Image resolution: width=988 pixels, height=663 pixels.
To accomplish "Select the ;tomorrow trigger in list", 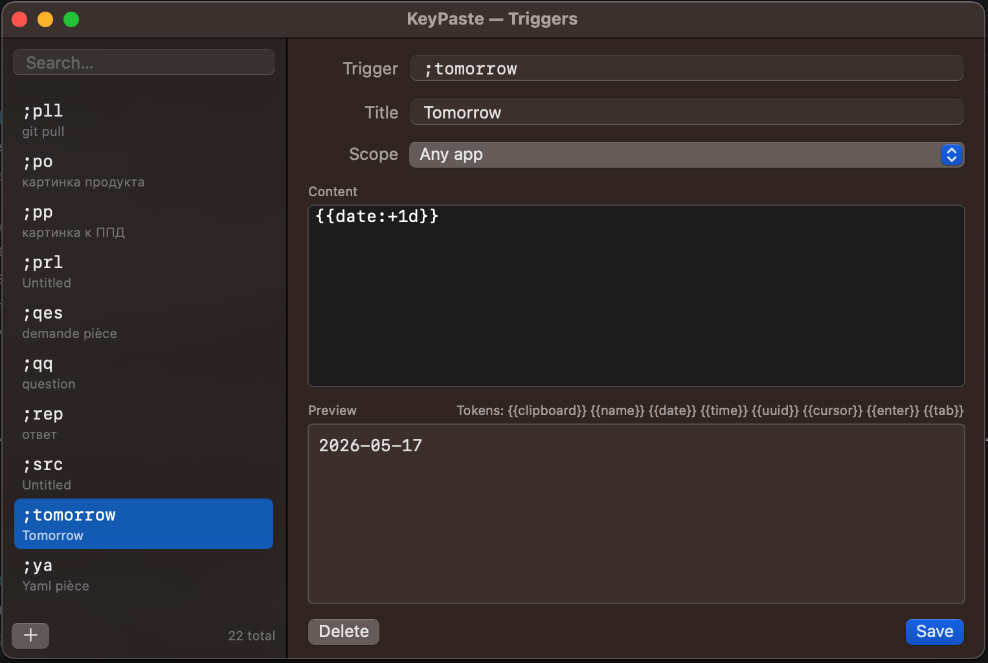I will point(144,524).
